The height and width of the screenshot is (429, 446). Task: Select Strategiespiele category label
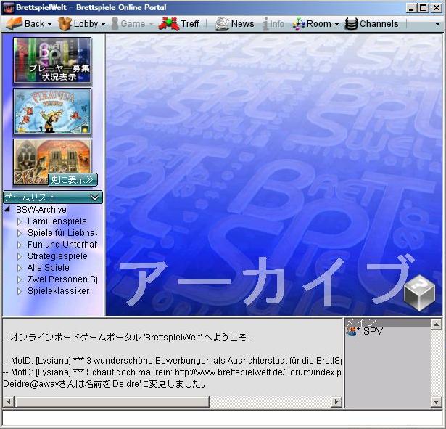(57, 256)
